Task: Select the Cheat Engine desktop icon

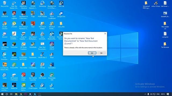Action: (33, 86)
